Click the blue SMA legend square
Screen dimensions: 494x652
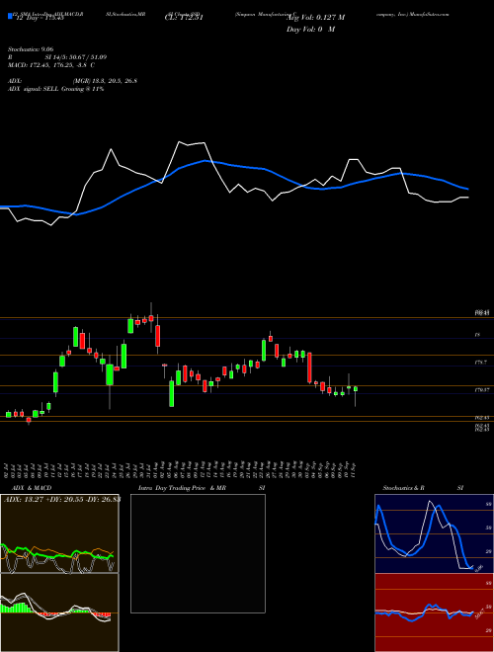[10, 16]
